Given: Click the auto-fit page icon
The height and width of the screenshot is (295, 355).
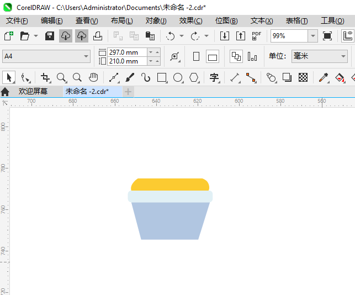Looking at the screenshot, I should (x=175, y=56).
